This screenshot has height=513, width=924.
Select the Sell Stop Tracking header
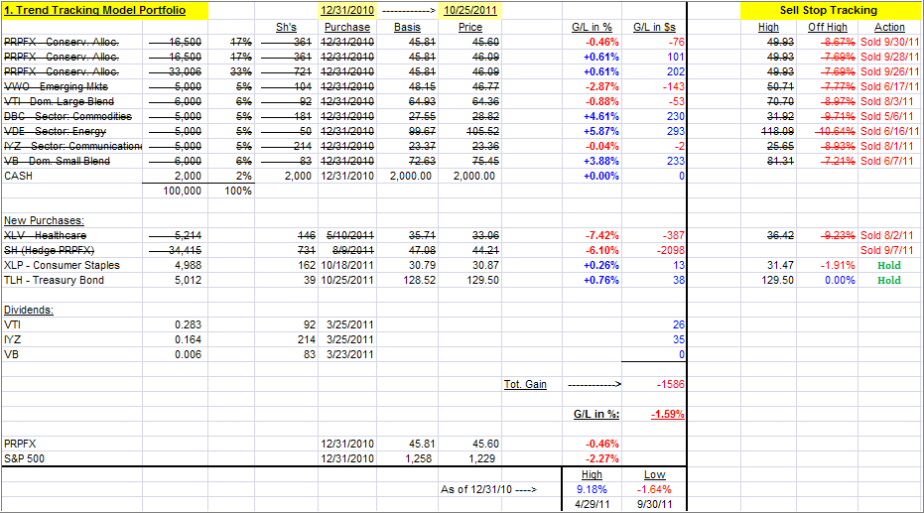tap(828, 11)
